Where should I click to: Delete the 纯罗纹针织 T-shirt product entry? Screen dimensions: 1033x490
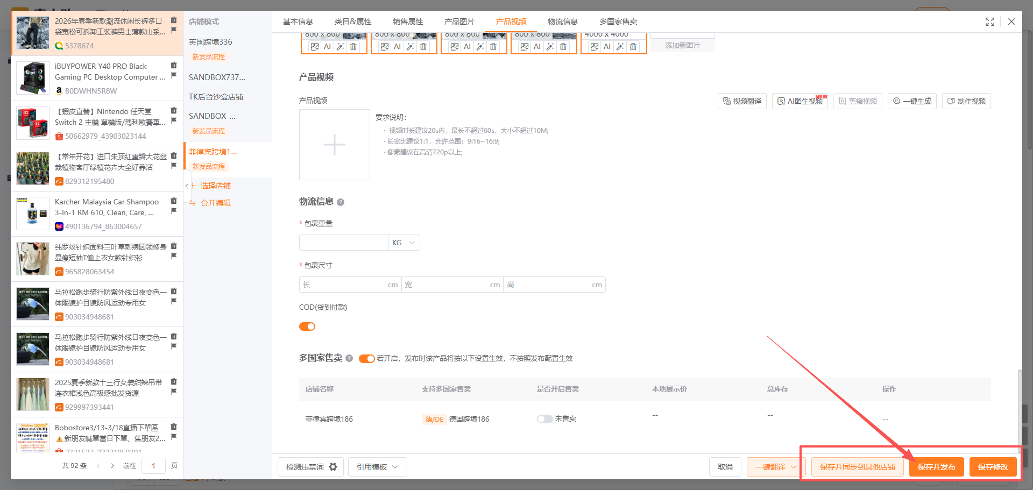pos(174,246)
